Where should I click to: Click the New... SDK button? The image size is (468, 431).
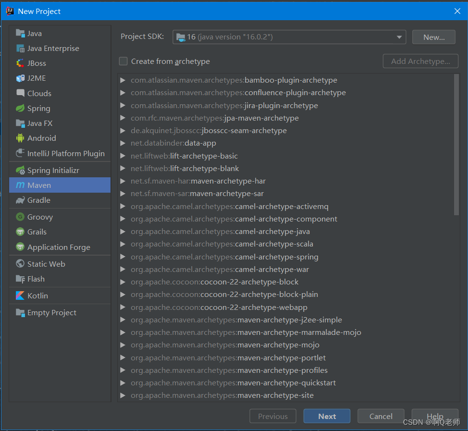pos(434,37)
